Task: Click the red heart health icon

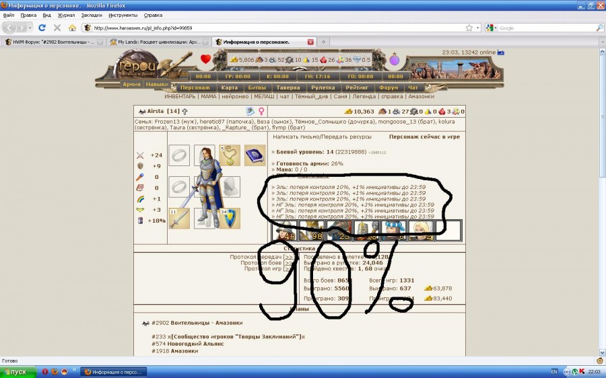Action: coord(205,59)
